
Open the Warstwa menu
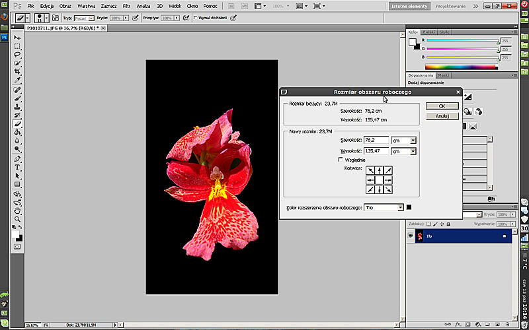click(x=87, y=5)
